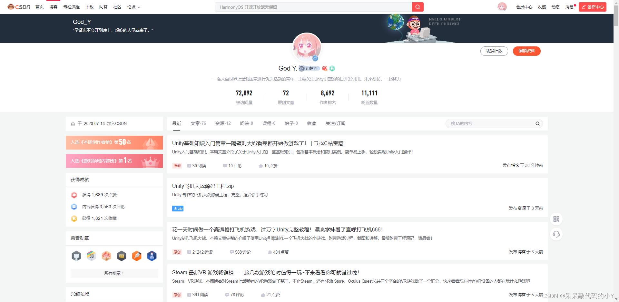Image resolution: width=619 pixels, height=302 pixels.
Task: Open the customer service headset widget
Action: coord(556,234)
